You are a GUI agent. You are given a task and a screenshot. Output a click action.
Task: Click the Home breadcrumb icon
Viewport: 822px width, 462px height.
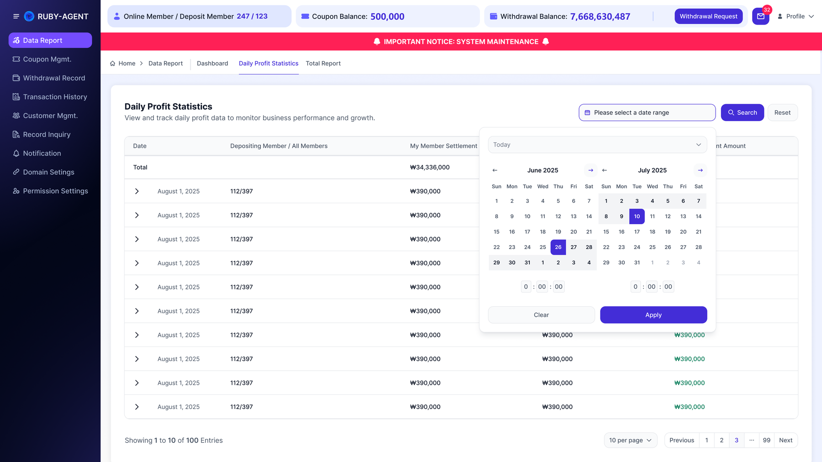tap(112, 63)
